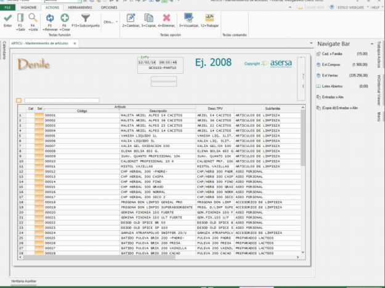Toggle the Sel cell for article 00010

pyautogui.click(x=39, y=161)
